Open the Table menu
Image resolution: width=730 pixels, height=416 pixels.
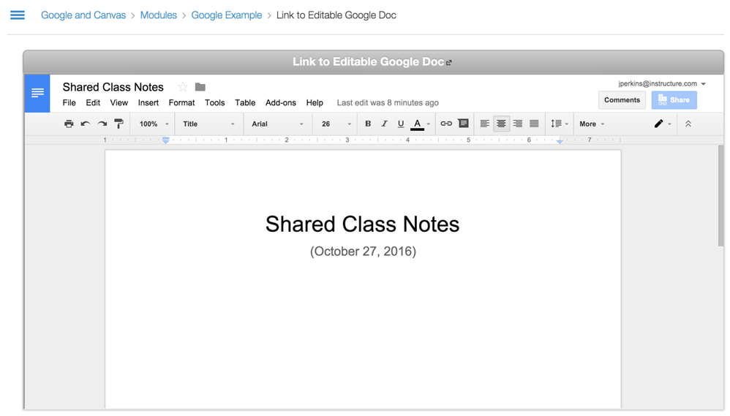[x=245, y=103]
